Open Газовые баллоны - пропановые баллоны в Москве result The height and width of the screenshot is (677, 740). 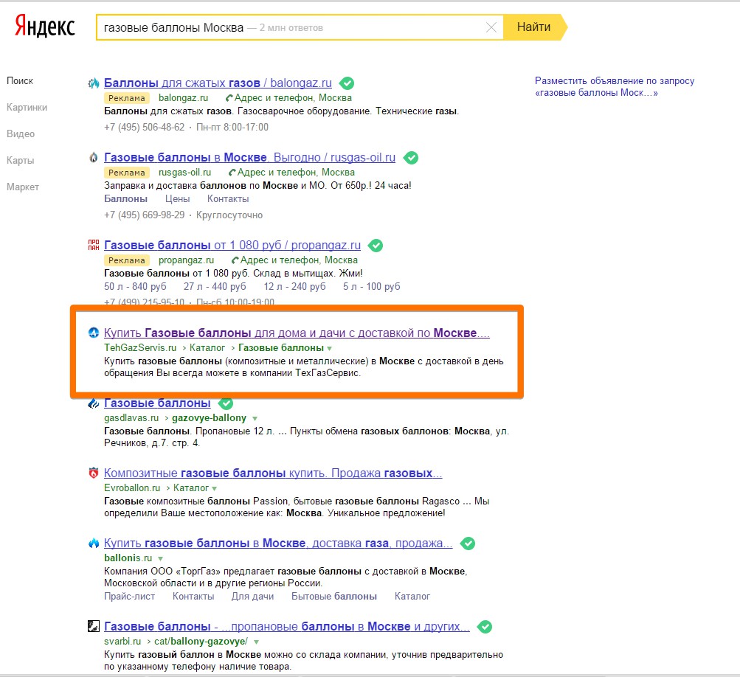[287, 627]
